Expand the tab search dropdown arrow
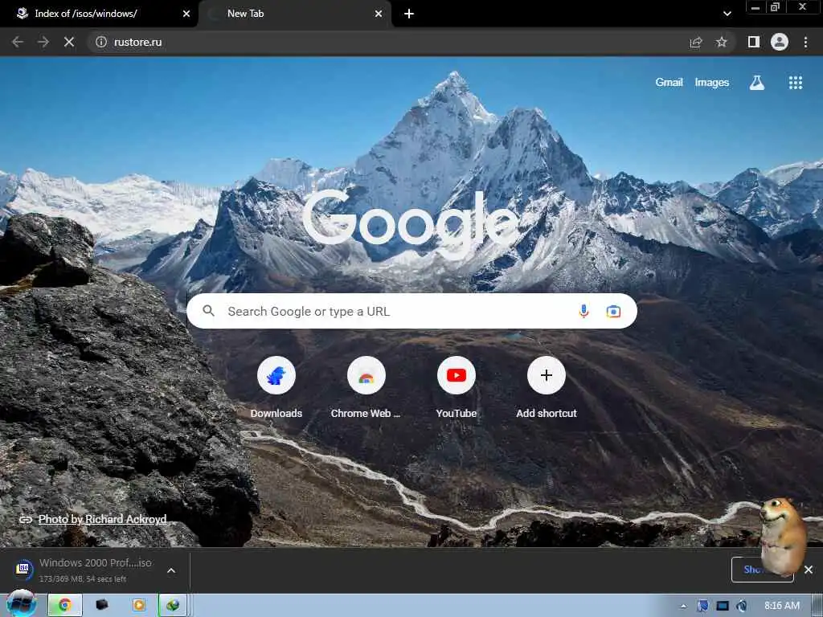Image resolution: width=823 pixels, height=617 pixels. tap(727, 14)
